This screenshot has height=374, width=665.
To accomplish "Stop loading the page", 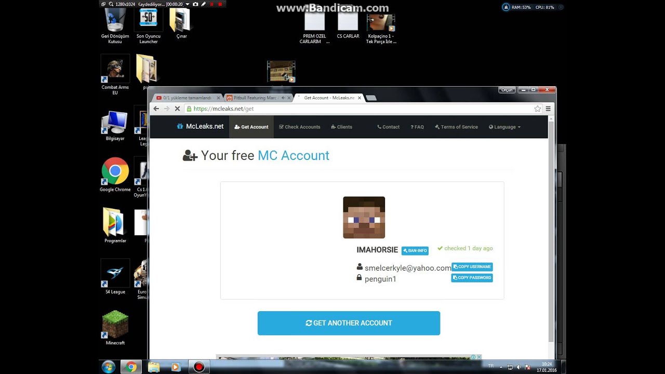I will [x=177, y=109].
